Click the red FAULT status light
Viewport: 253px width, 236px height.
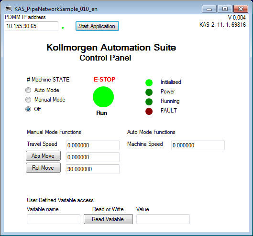click(149, 111)
